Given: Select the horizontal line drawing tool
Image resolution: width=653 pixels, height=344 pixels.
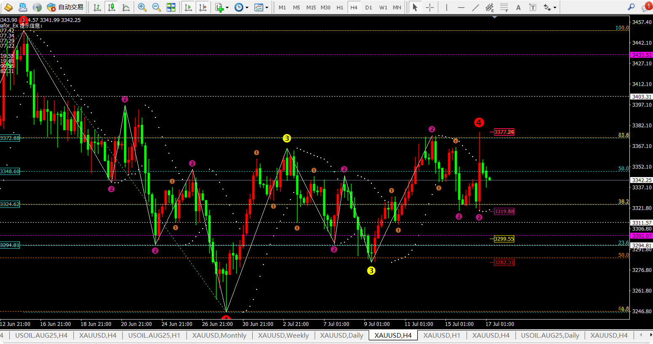Looking at the screenshot, I should coord(461,7).
